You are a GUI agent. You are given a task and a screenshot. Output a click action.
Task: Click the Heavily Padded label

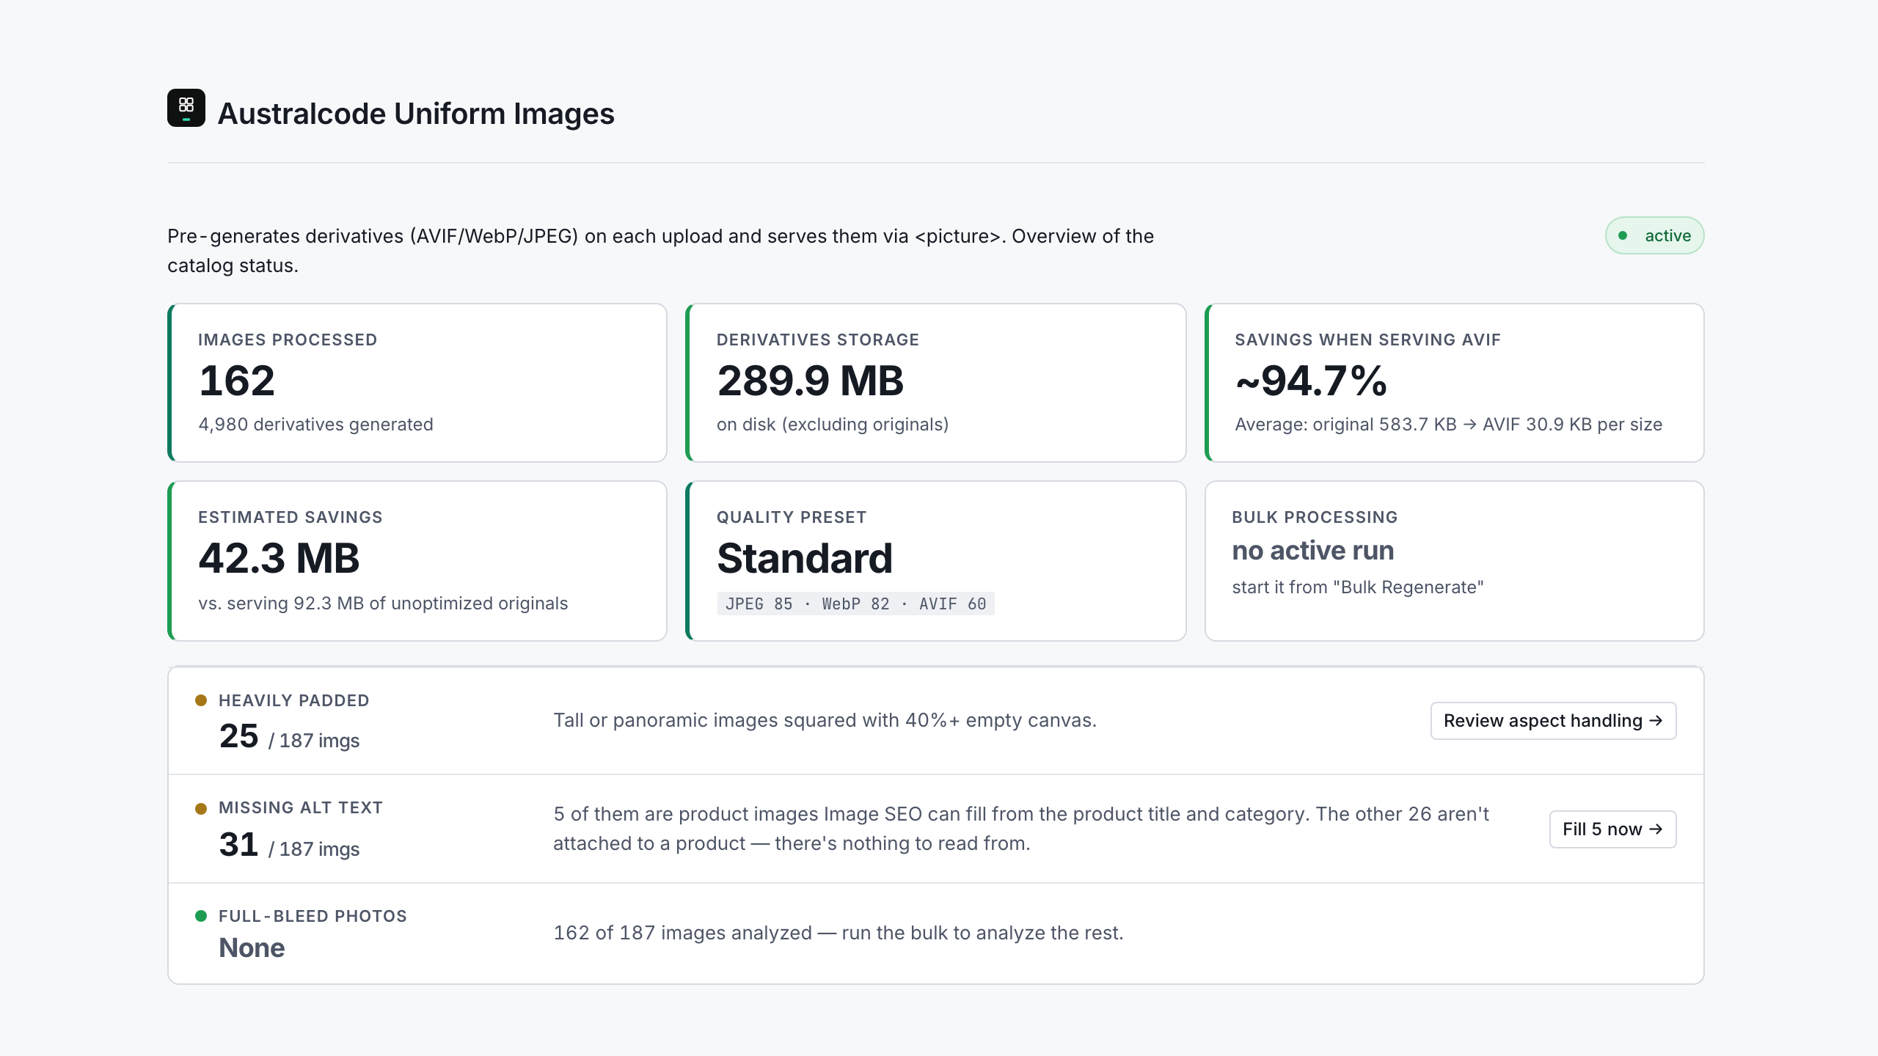pos(293,700)
